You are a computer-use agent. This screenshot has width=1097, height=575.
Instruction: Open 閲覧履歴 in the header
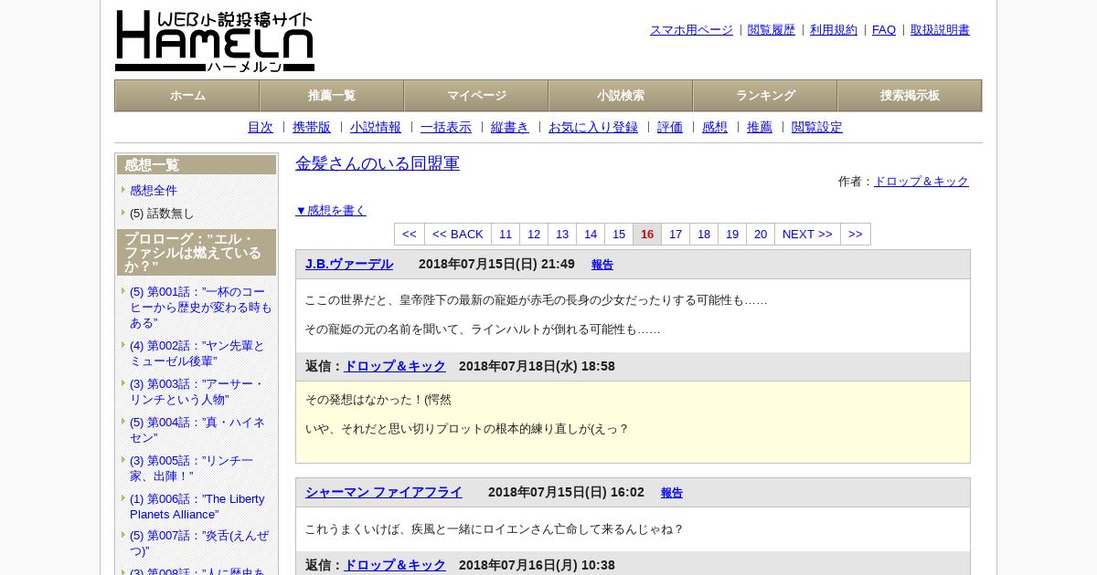point(772,29)
